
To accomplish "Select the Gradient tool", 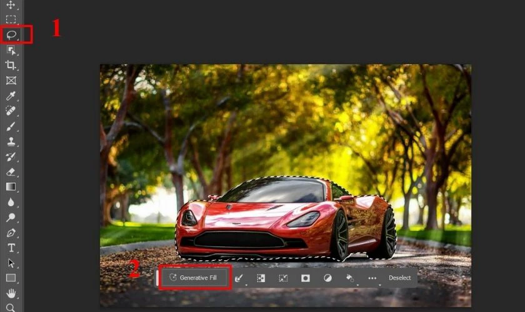I will point(11,187).
